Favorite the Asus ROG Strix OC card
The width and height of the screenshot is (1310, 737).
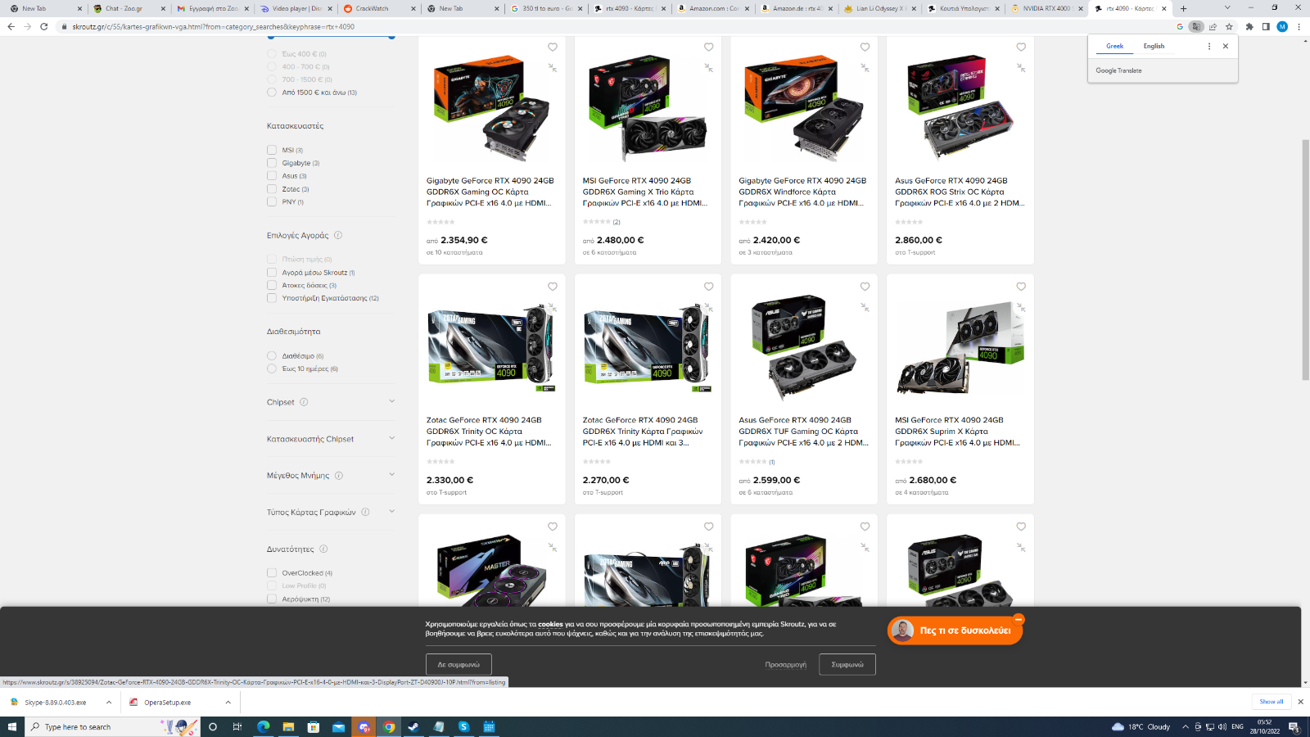pyautogui.click(x=1021, y=47)
